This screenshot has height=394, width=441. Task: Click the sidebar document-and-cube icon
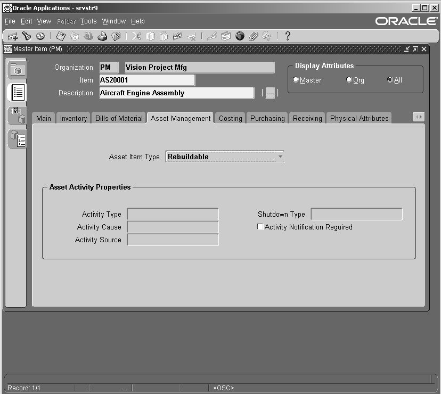coord(17,116)
